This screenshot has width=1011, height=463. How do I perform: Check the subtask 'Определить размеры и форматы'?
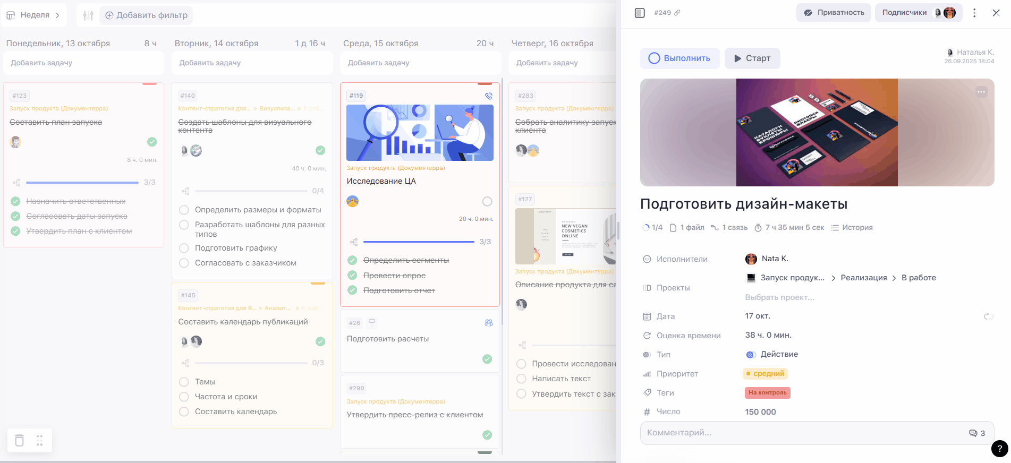point(184,210)
